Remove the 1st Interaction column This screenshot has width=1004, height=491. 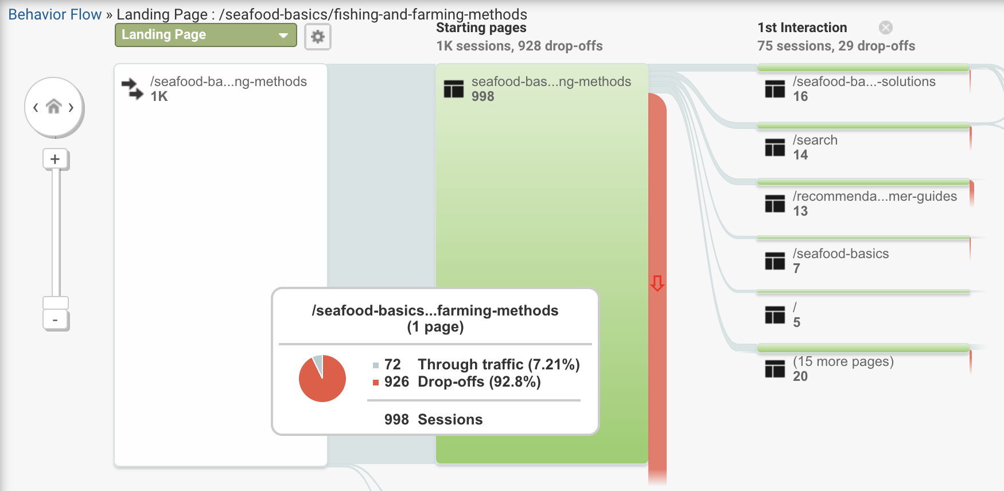point(886,28)
